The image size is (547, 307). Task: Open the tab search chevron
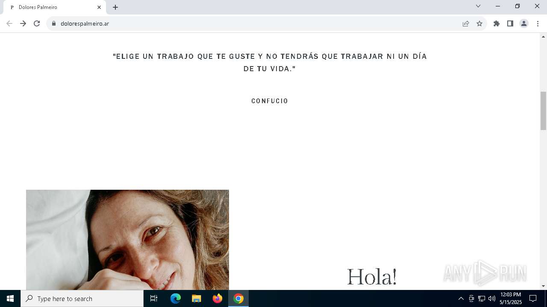point(478,6)
